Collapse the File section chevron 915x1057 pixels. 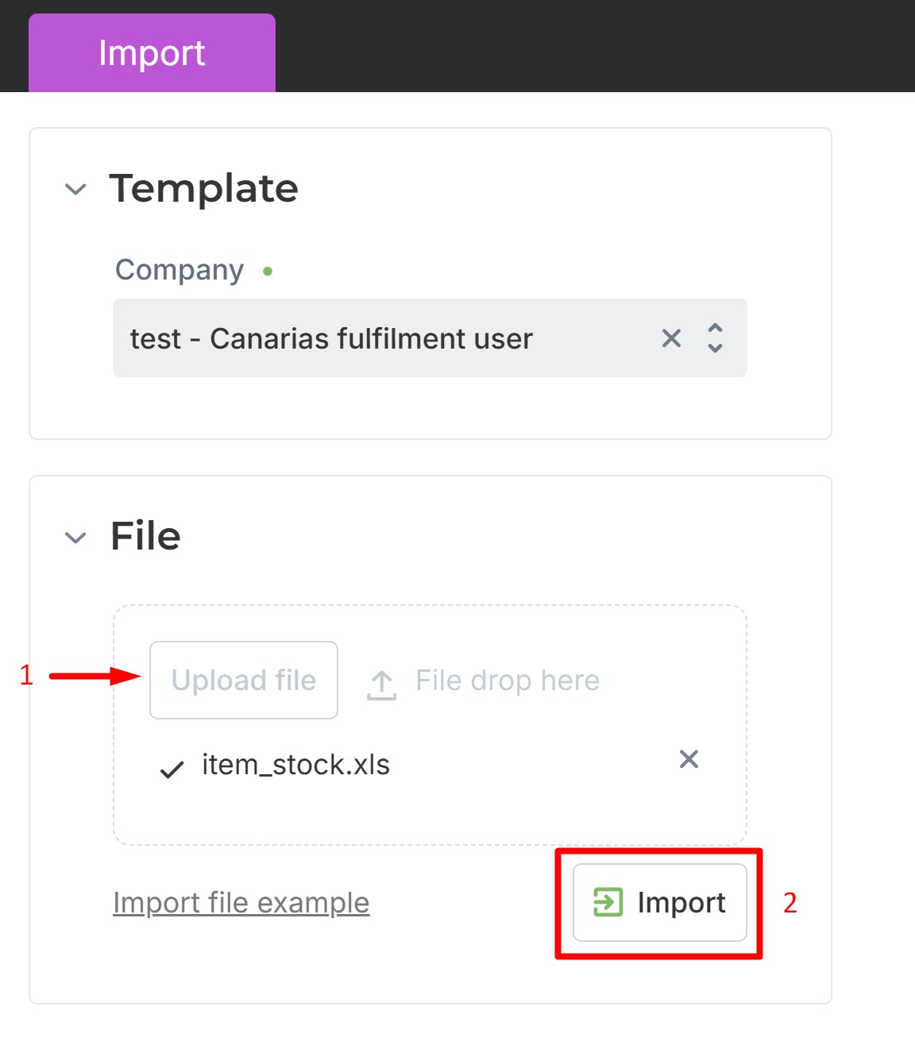click(75, 538)
